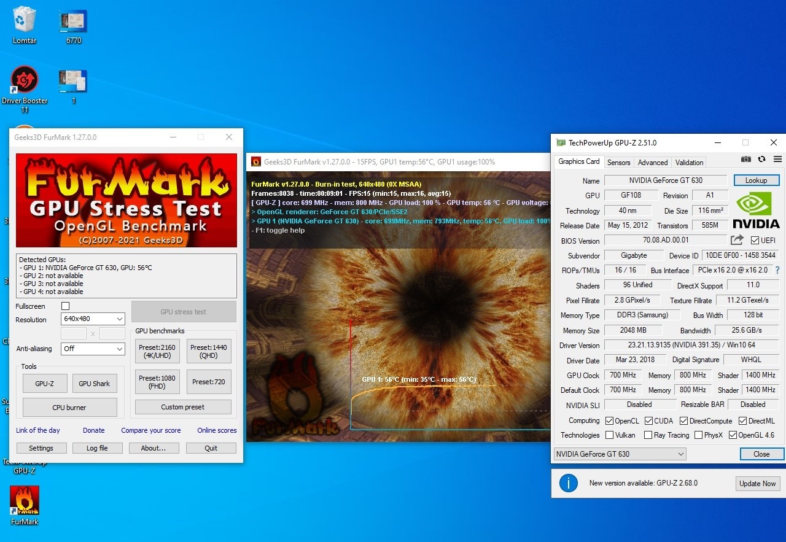This screenshot has width=786, height=542.
Task: Open the GPU Shark tool
Action: tap(95, 384)
